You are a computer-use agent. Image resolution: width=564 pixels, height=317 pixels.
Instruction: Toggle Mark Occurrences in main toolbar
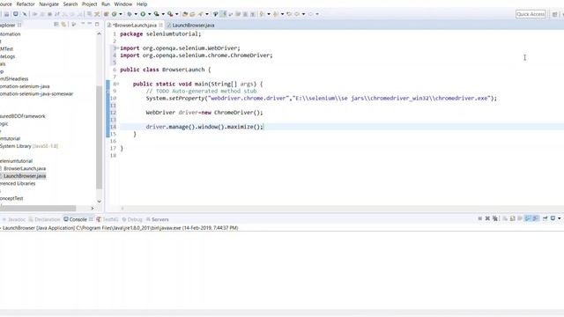point(223,14)
